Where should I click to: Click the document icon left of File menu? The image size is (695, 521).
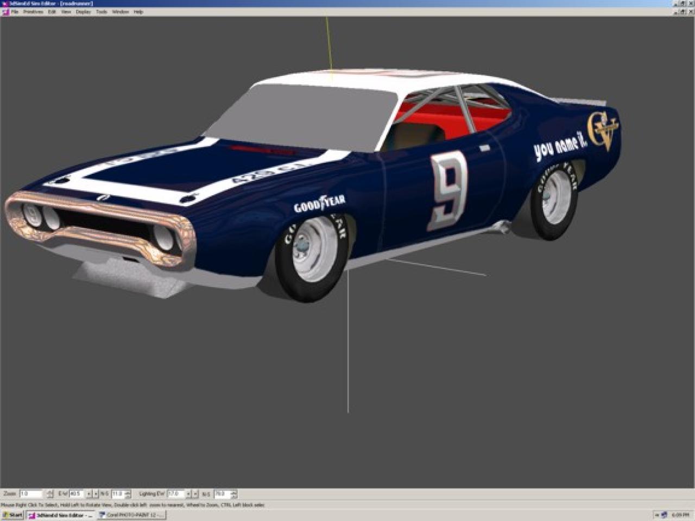[x=5, y=11]
